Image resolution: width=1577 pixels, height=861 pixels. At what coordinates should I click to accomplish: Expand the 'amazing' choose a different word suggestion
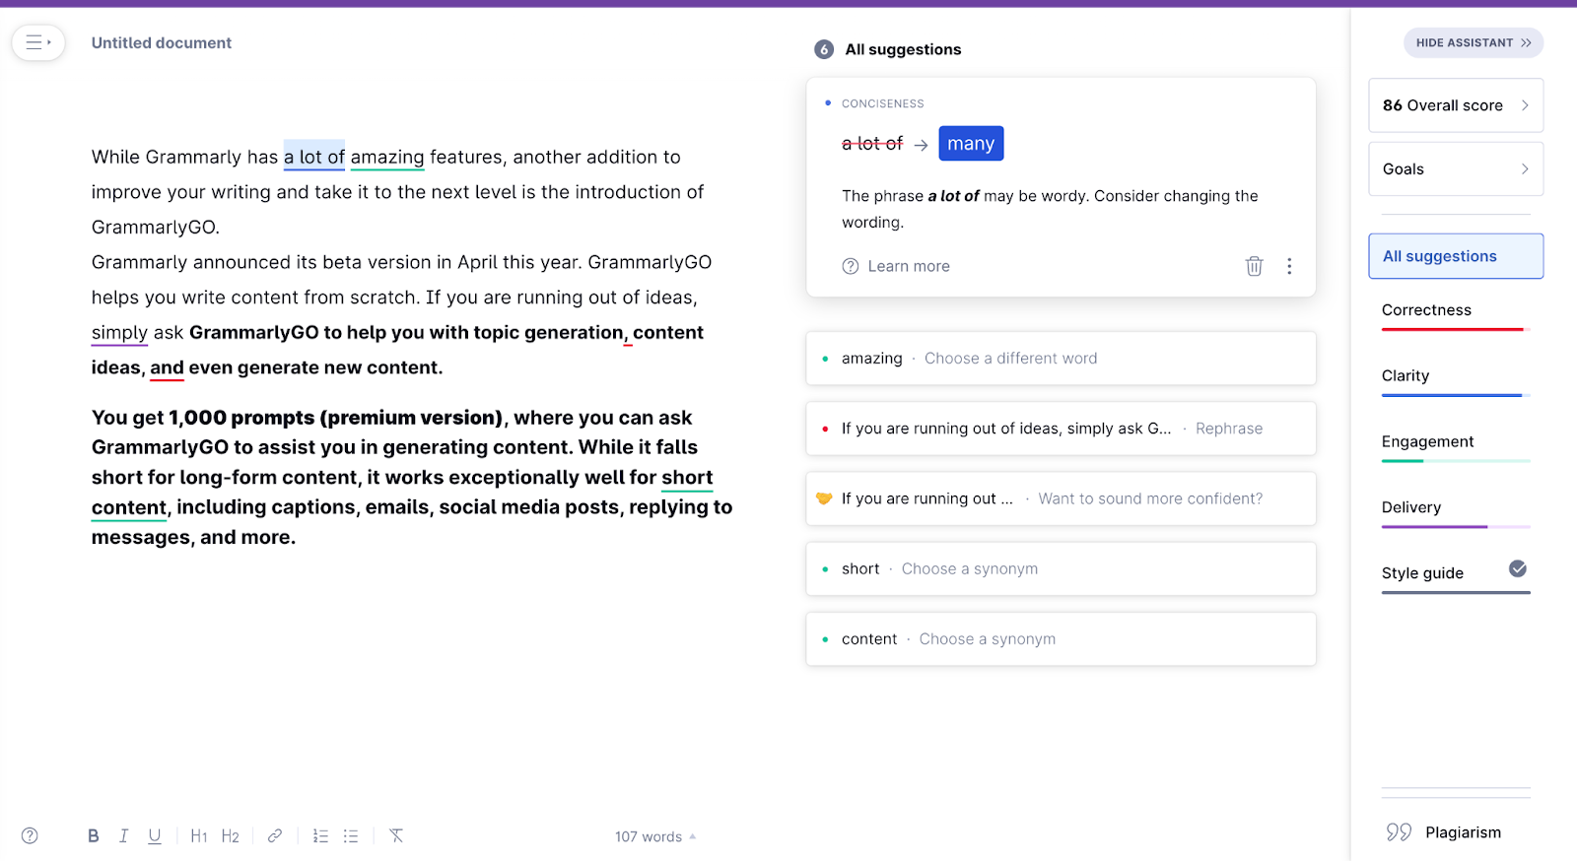pos(1061,359)
